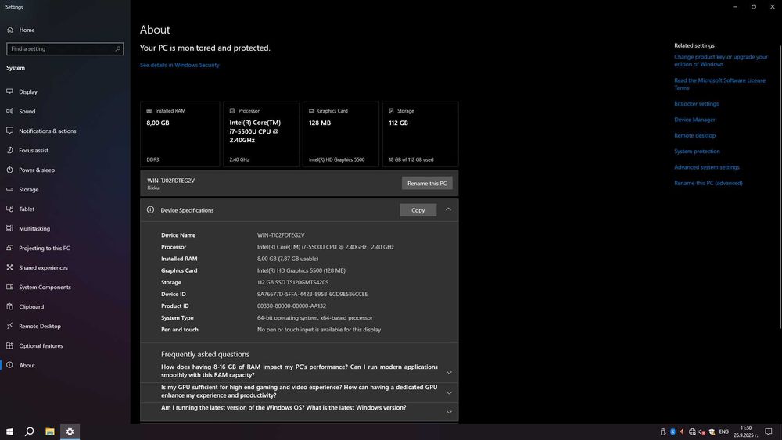Open File Explorer from taskbar

[x=50, y=431]
